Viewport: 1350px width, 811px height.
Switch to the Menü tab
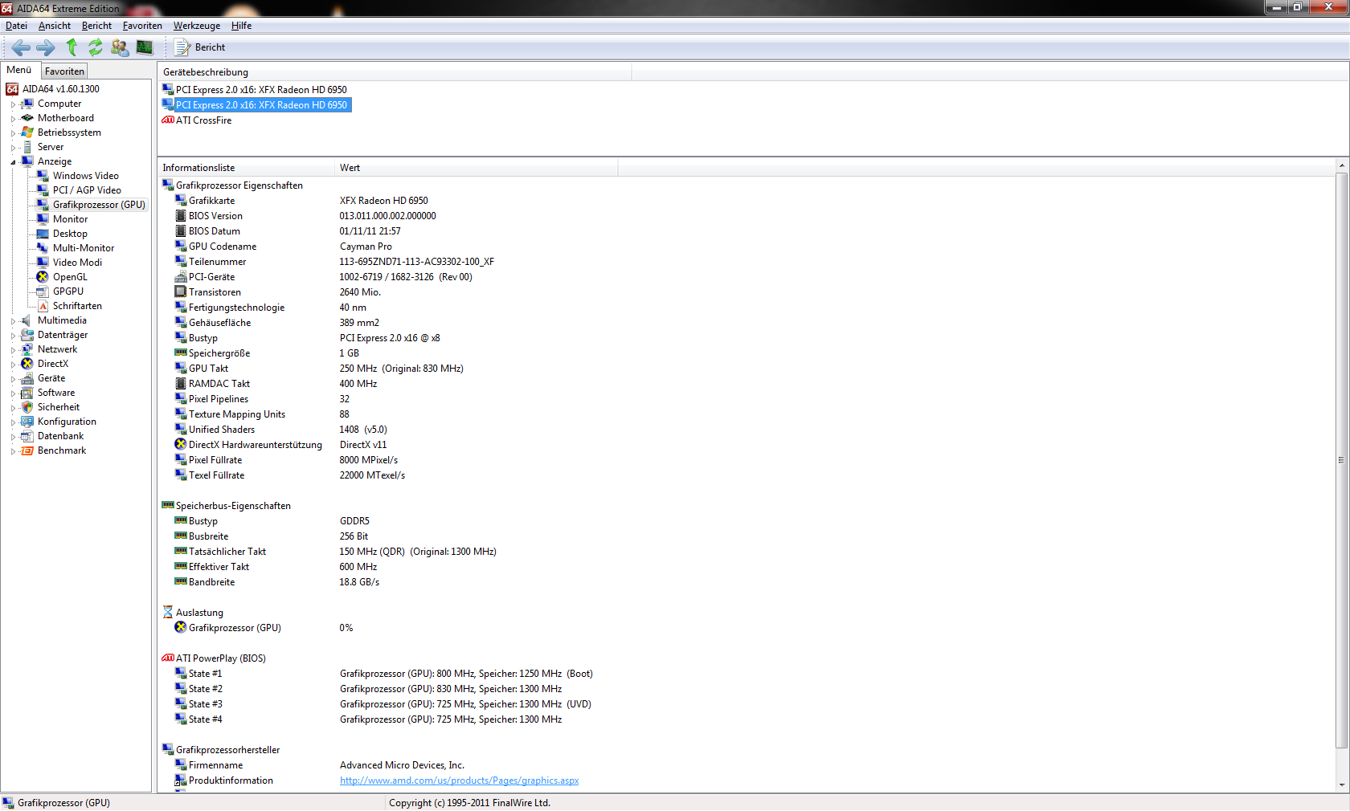point(19,70)
